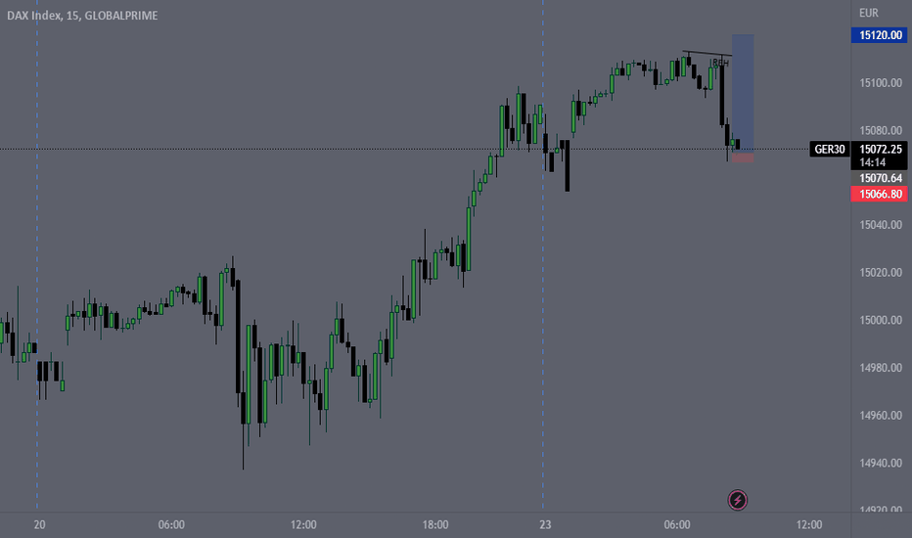Click the 15000.00 price scale label
The image size is (912, 538).
881,321
